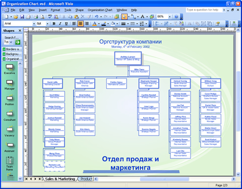Image resolution: width=242 pixels, height=189 pixels.
Task: Pick the Manager shape from the Shapes panel
Action: tap(10, 85)
